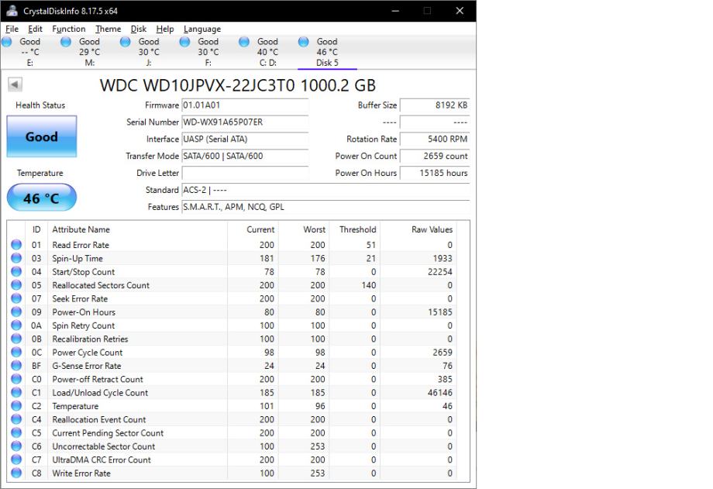Click the Transfer Mode field SATA/600

[245, 156]
